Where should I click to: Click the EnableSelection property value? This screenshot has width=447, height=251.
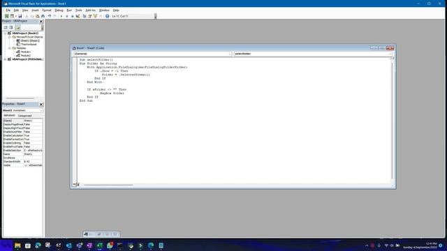(x=33, y=151)
